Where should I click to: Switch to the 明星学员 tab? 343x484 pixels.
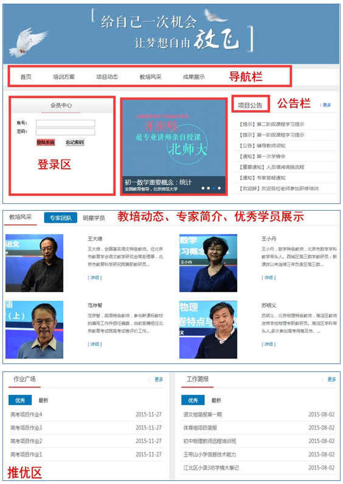tap(94, 218)
